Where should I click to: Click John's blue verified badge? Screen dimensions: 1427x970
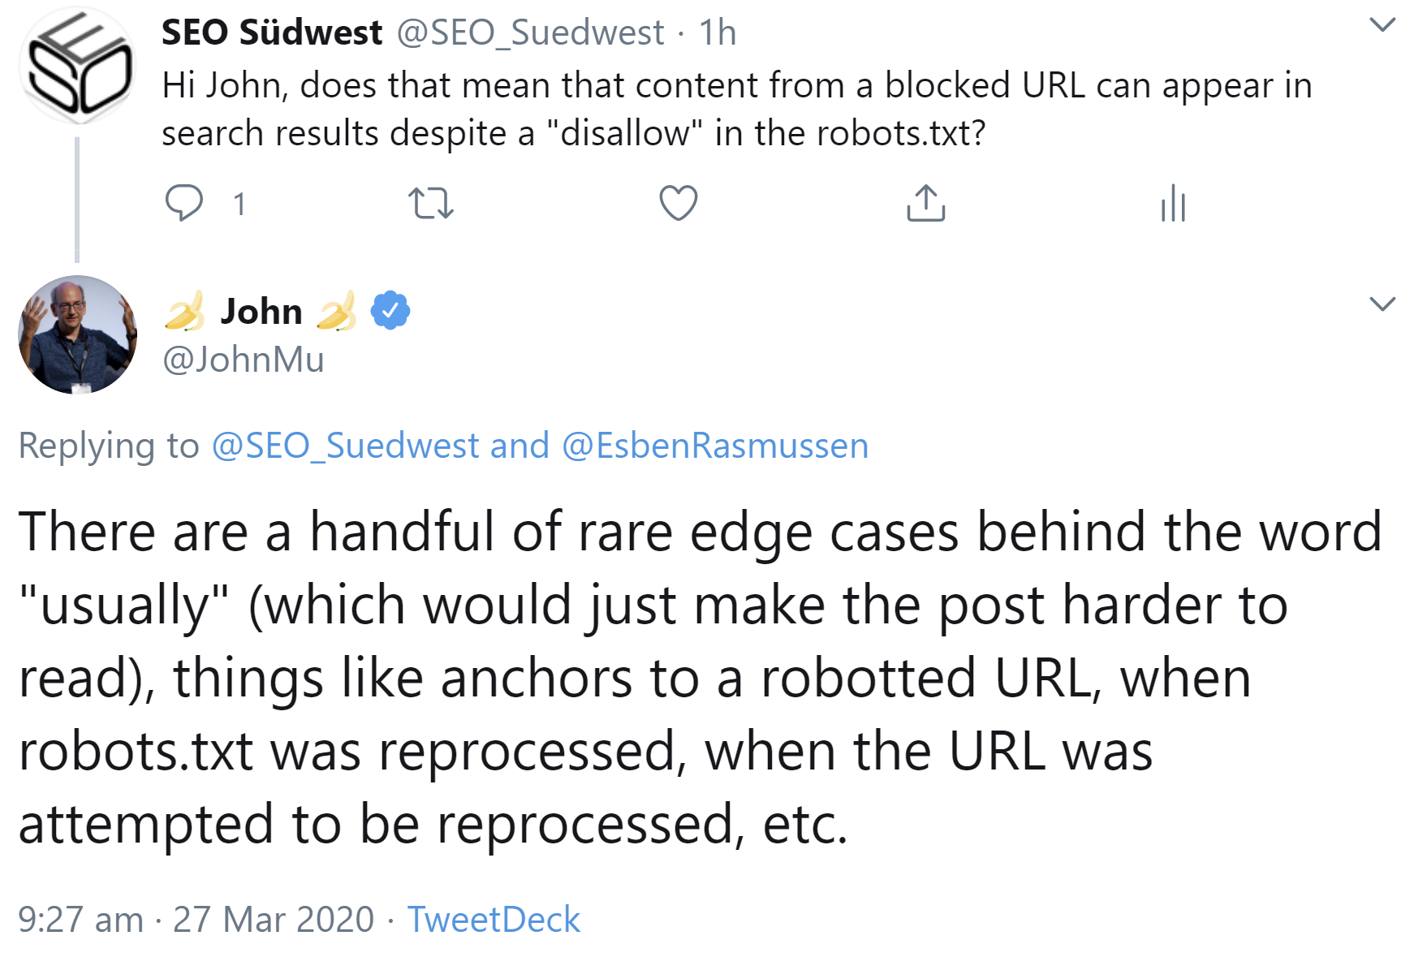tap(390, 311)
